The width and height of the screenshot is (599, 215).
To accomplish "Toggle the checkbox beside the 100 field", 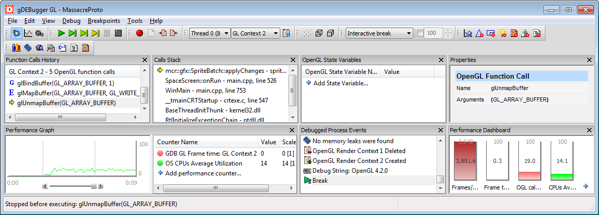I will pos(420,33).
